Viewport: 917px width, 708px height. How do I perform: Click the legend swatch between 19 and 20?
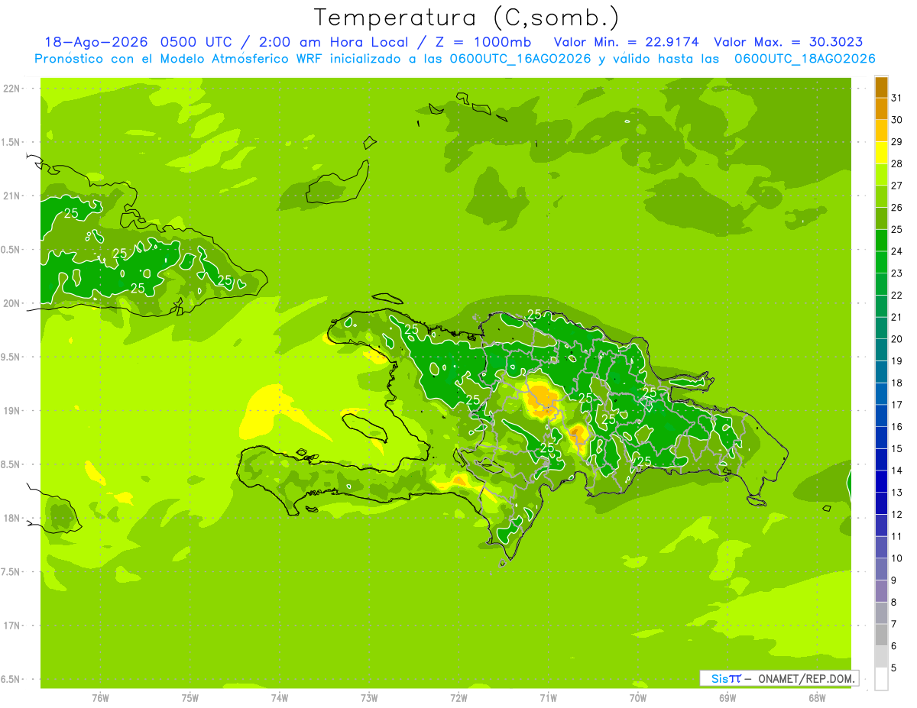(881, 350)
